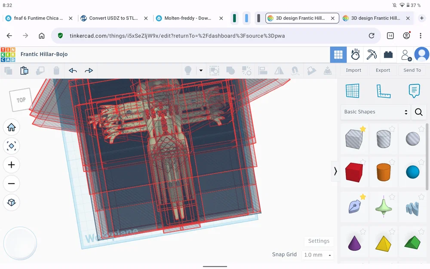Open the Notes tool icon
This screenshot has height=269, width=430.
tap(414, 90)
